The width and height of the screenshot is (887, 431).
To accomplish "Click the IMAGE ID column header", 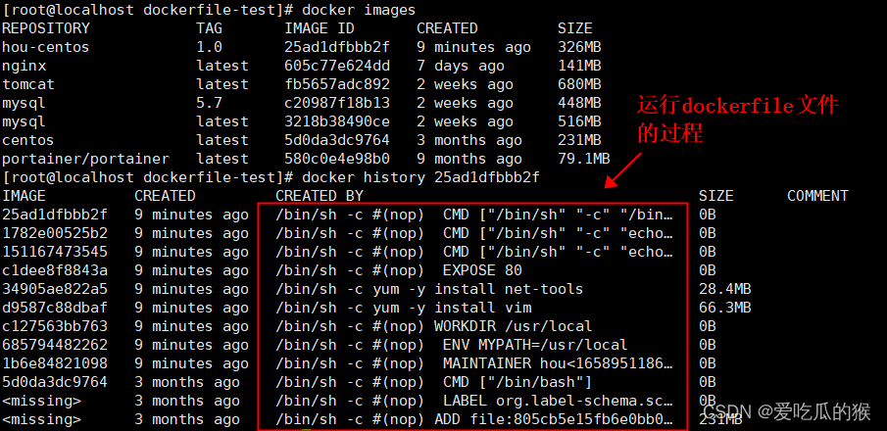I will pos(320,28).
